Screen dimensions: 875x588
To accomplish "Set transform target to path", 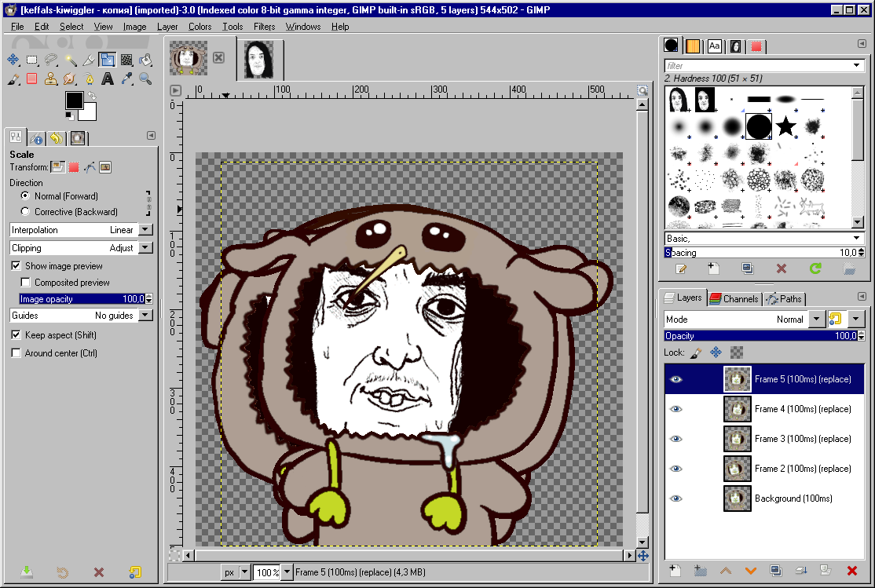I will pos(90,166).
